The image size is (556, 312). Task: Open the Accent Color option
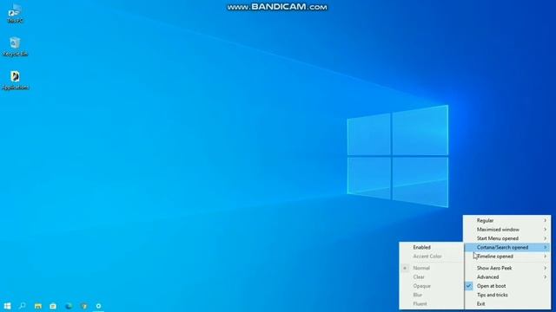[431, 257]
